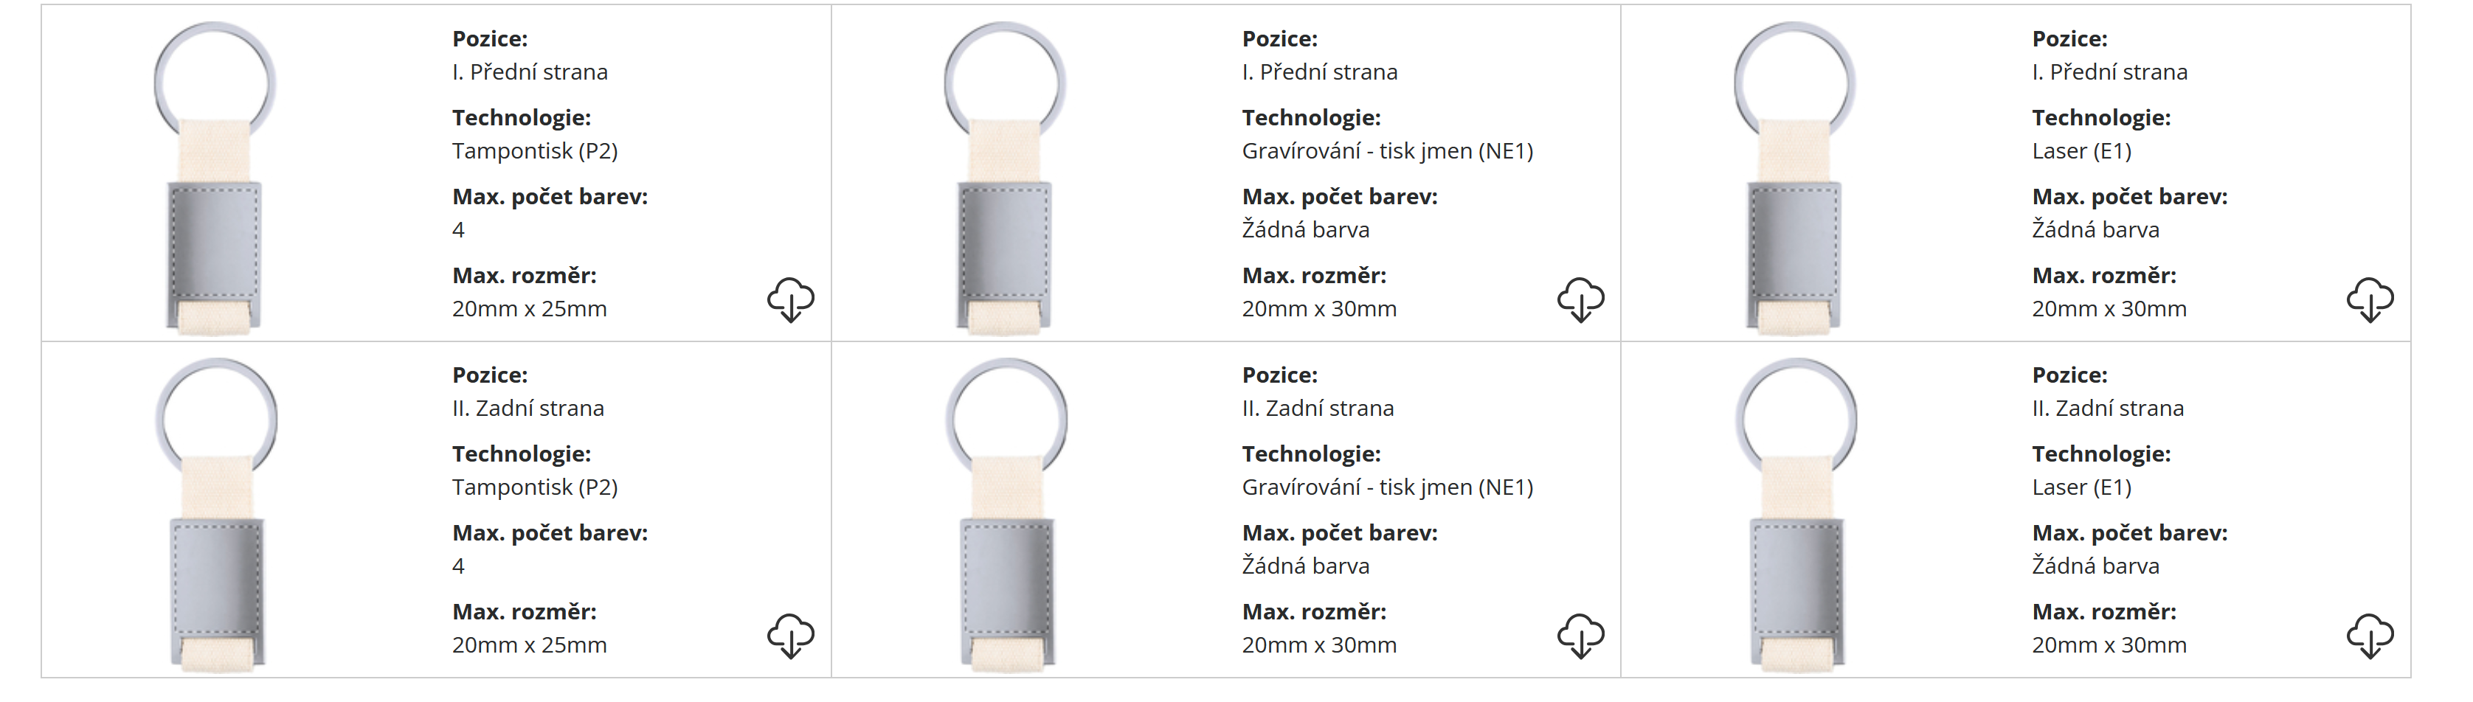Download template for front side Gravírování (NE1)

click(1580, 300)
